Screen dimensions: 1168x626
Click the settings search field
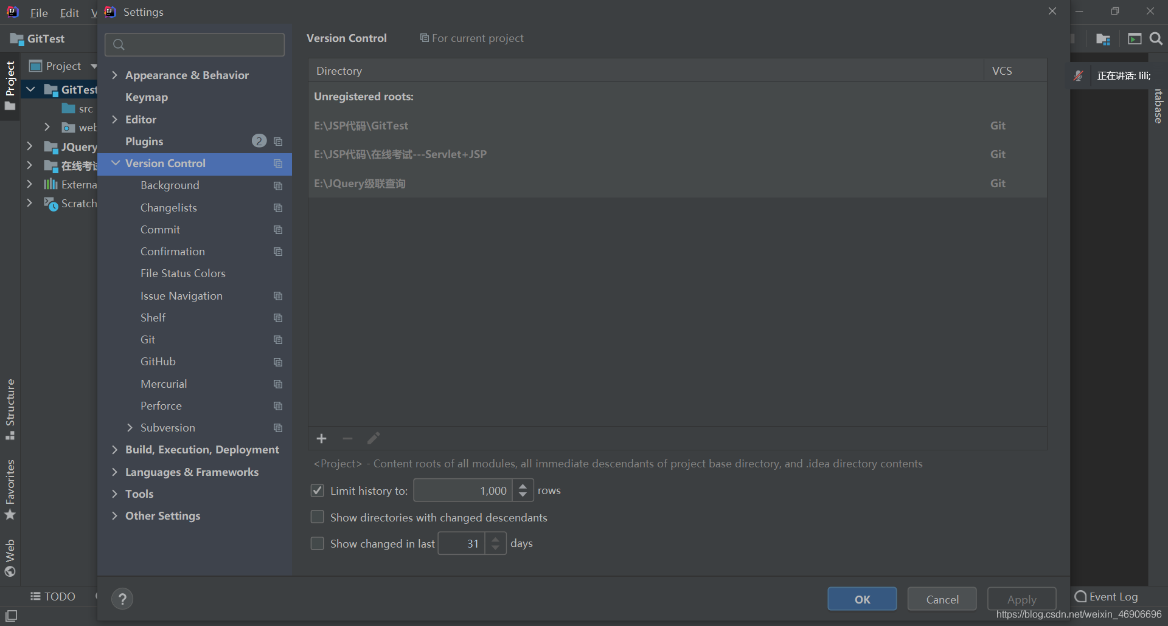(195, 44)
